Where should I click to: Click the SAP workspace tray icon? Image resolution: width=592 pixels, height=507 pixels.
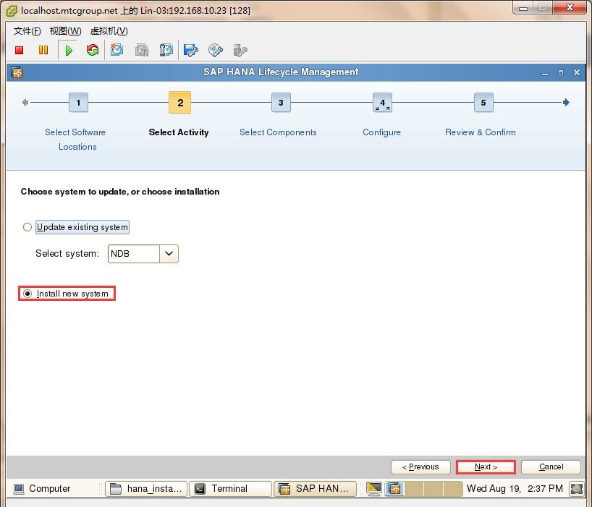(394, 488)
